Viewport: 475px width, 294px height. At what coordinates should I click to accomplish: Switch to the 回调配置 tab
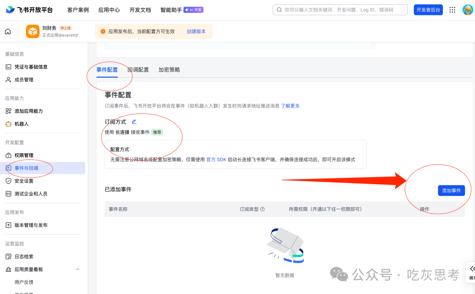(138, 69)
